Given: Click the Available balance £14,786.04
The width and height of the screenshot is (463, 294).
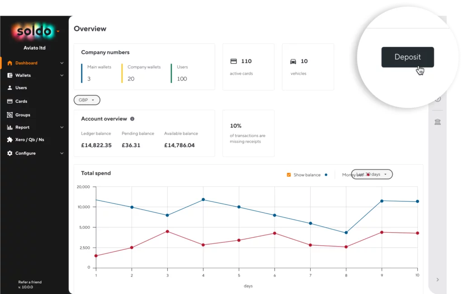Looking at the screenshot, I should pyautogui.click(x=179, y=145).
